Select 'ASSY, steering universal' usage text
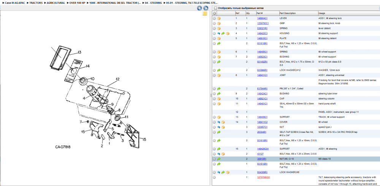This screenshot has height=186, width=380. coord(331,75)
